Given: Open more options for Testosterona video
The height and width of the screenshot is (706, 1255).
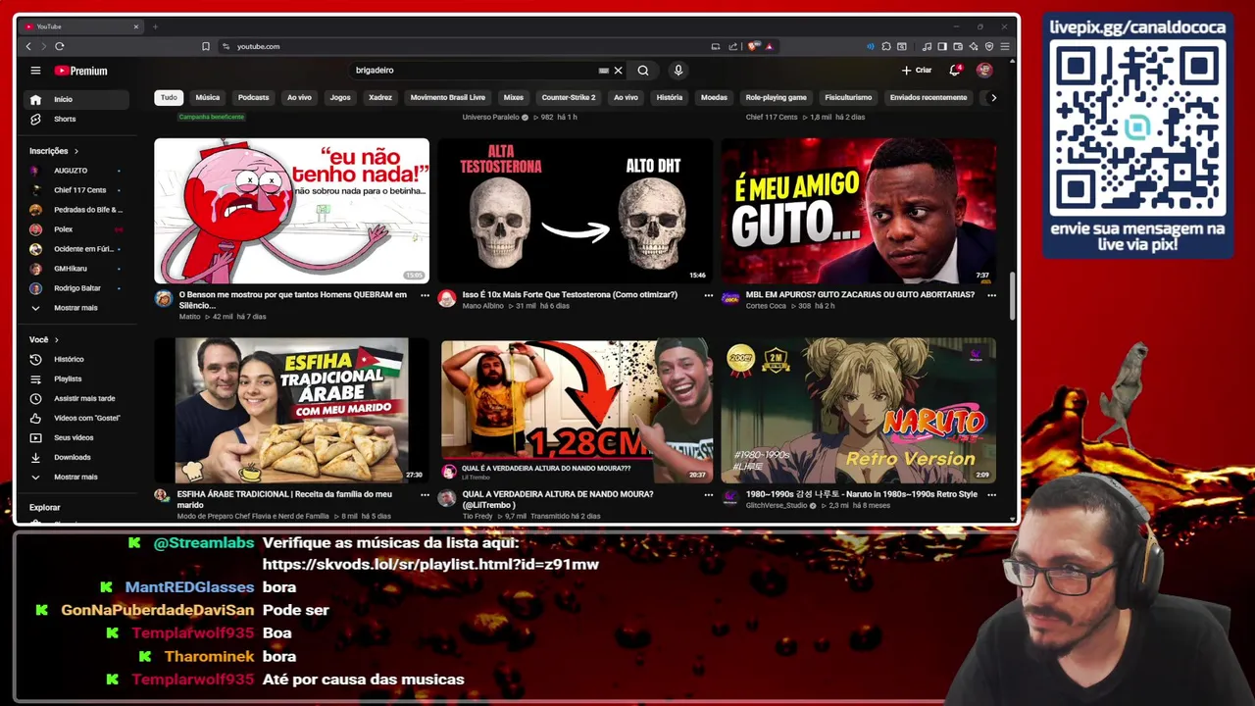Looking at the screenshot, I should pos(708,295).
